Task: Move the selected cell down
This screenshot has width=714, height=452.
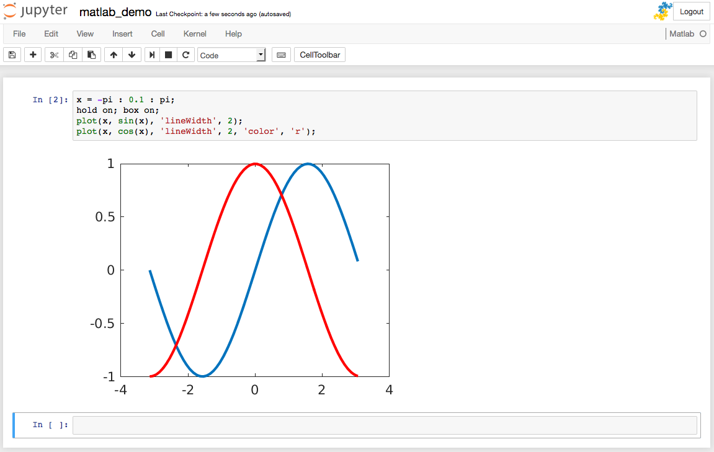Action: tap(132, 55)
